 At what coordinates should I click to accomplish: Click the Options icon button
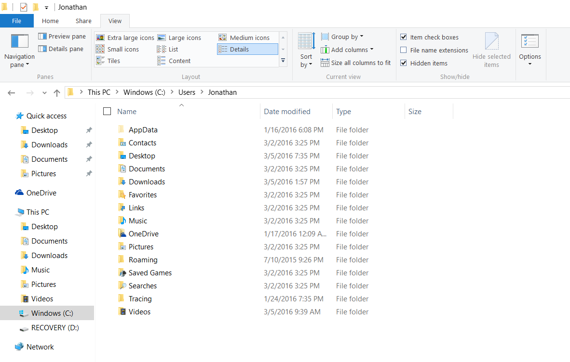[529, 40]
